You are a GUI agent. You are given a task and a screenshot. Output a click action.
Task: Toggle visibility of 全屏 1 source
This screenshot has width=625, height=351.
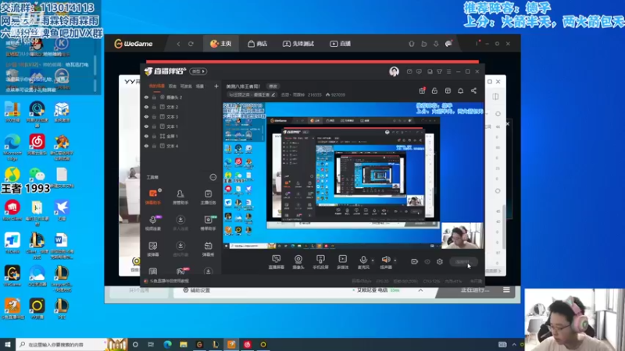point(146,136)
